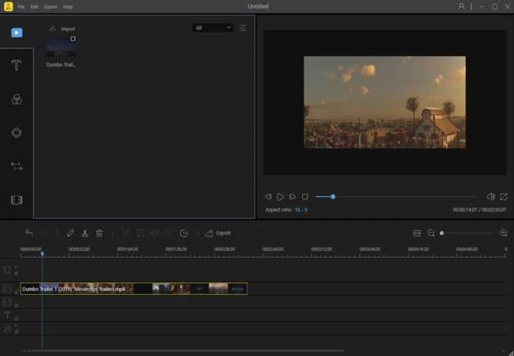Click the main video track header icon
The image size is (514, 356).
coord(7,289)
